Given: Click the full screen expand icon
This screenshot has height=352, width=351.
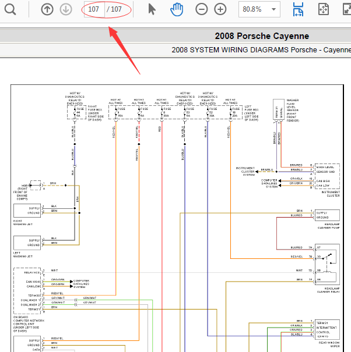Looking at the screenshot, I should (x=347, y=9).
